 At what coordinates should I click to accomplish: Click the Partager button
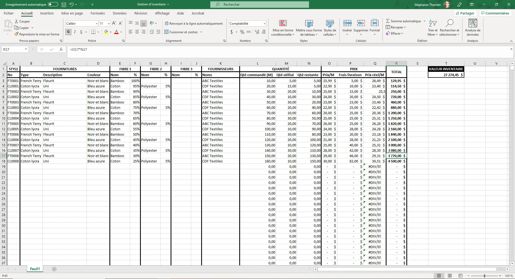pyautogui.click(x=465, y=13)
